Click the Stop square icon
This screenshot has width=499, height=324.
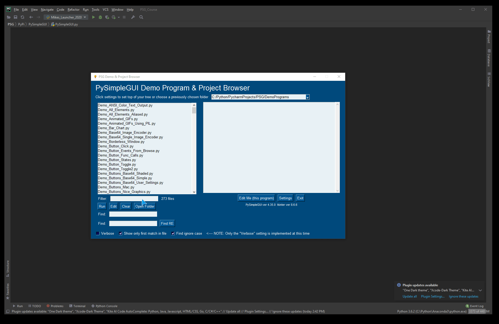pyautogui.click(x=124, y=17)
